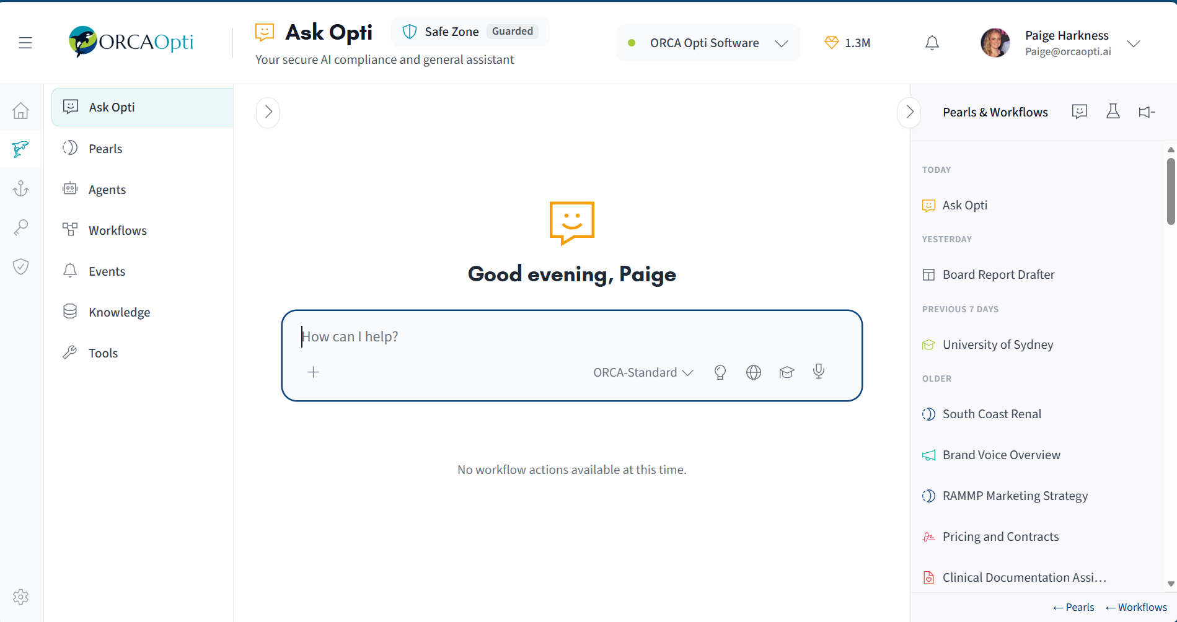Open the ORCA-Standard model dropdown
1177x622 pixels.
click(643, 372)
